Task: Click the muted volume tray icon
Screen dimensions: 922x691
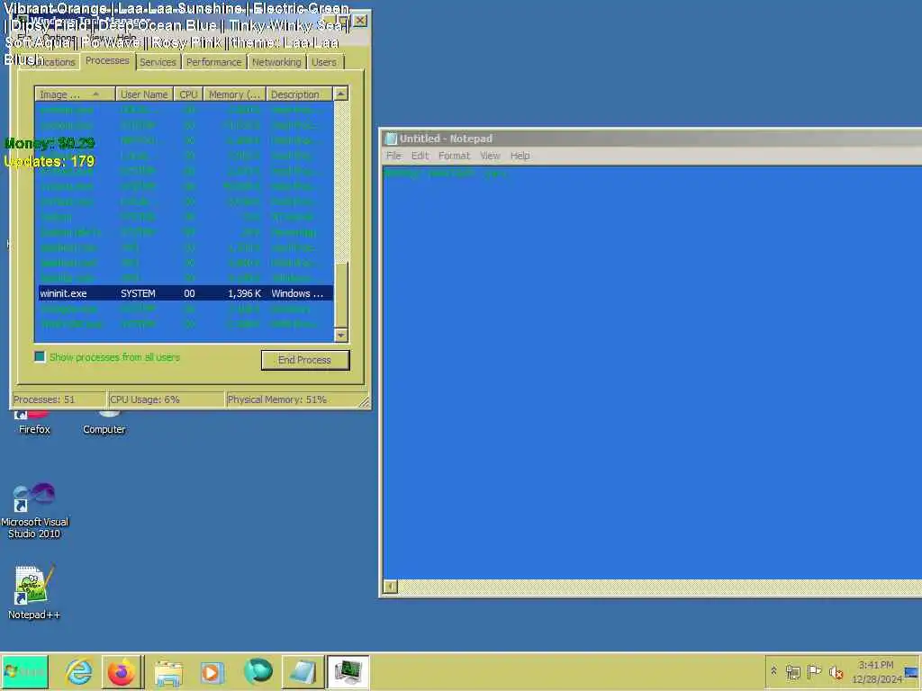Action: coord(836,671)
